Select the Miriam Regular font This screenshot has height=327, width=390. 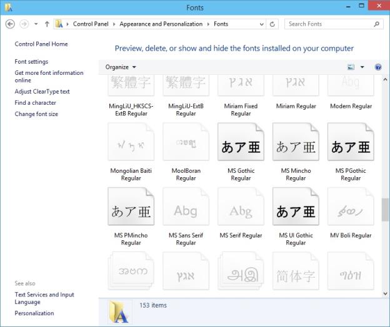296,93
